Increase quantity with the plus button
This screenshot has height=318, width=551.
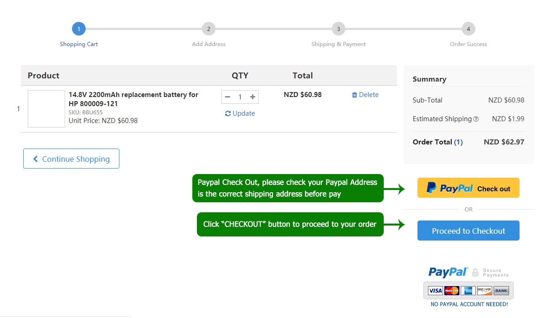point(252,97)
